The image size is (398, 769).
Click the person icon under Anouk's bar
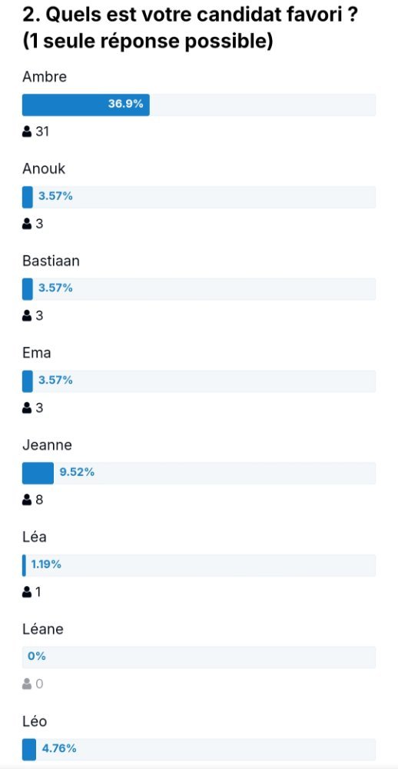[x=27, y=224]
